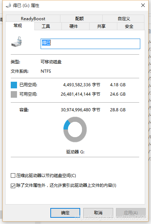Viewport: 151px width, 224px height.
Task: Click the 取消 button
Action: [98, 213]
